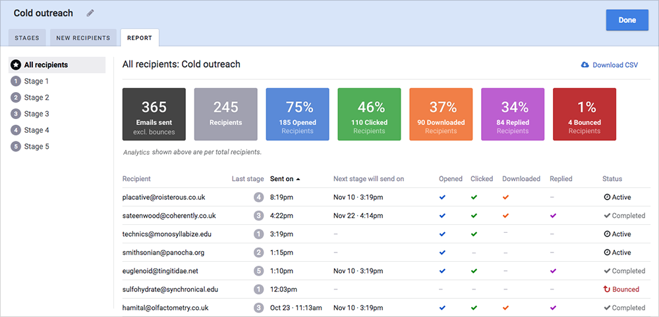Select the green 46% Clicked tile

point(369,114)
